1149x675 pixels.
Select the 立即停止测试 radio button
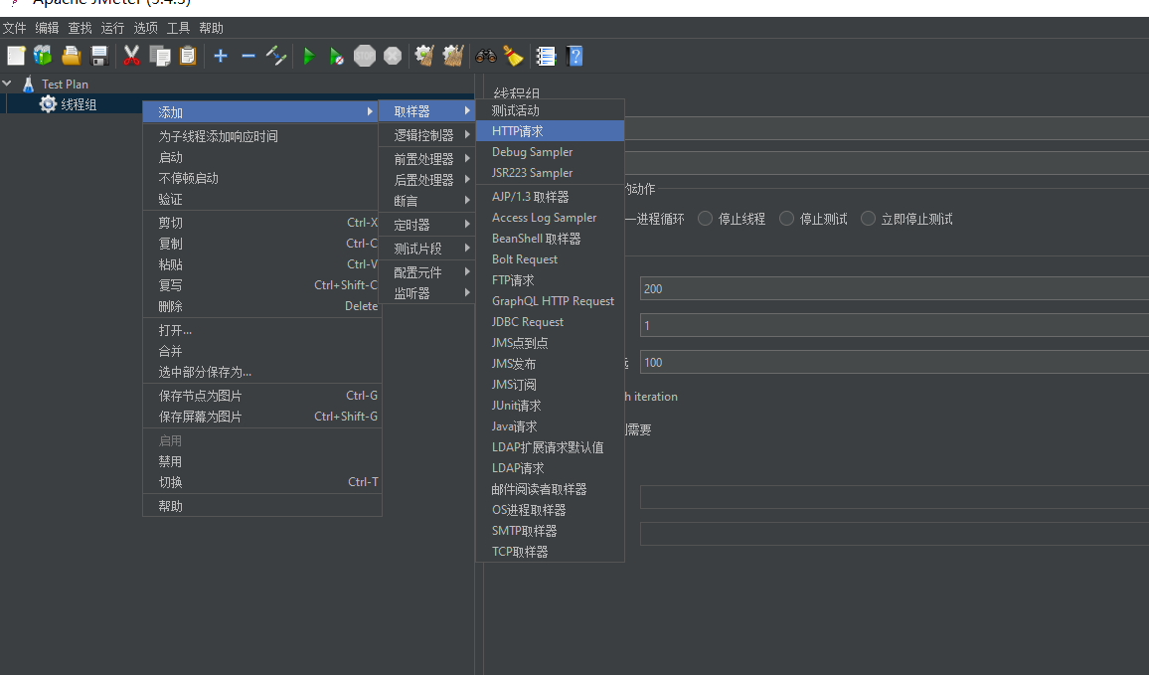pos(868,219)
